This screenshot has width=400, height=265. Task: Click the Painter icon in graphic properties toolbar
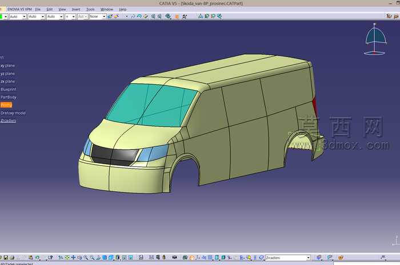pos(110,17)
